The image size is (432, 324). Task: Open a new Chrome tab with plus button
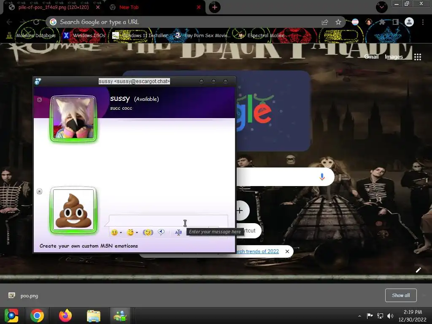pyautogui.click(x=215, y=7)
